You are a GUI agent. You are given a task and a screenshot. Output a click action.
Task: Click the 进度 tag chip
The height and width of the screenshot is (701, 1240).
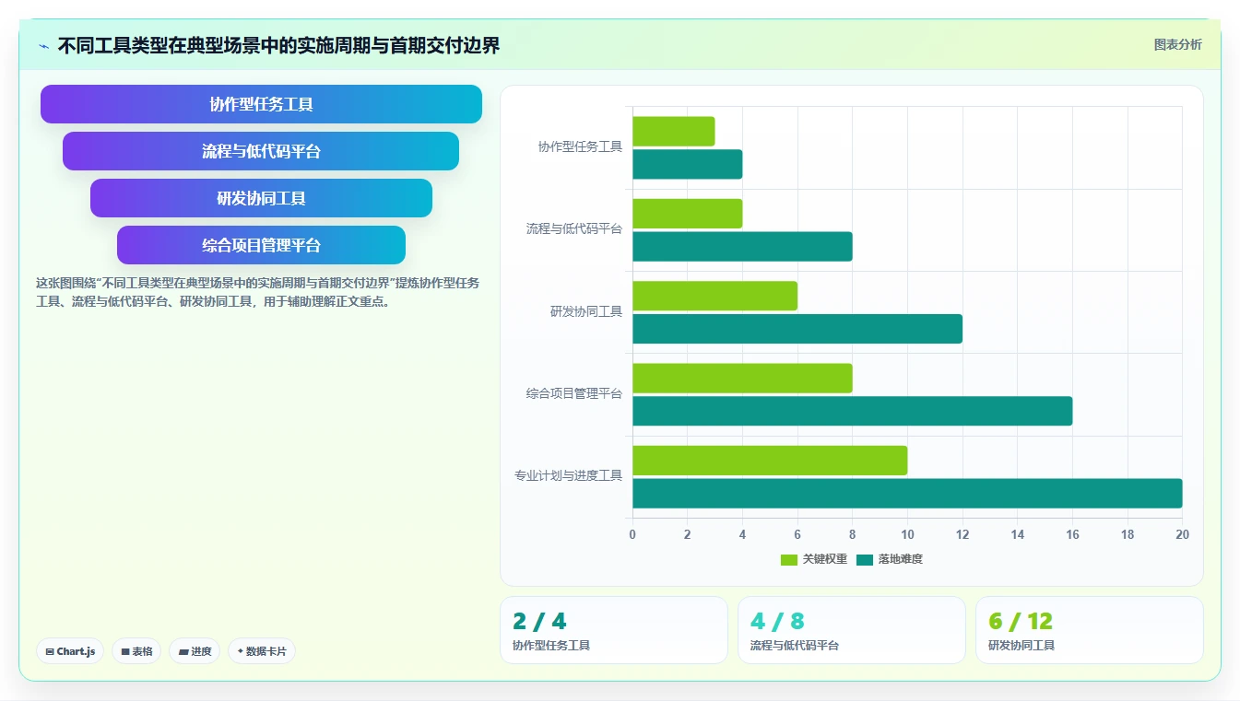pyautogui.click(x=195, y=651)
